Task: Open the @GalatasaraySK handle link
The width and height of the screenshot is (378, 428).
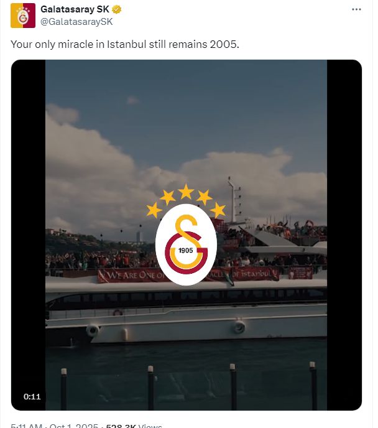Action: click(76, 22)
